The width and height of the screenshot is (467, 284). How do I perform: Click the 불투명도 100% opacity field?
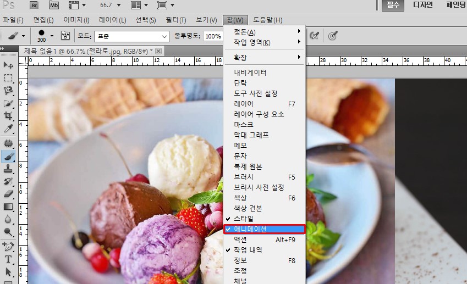(x=213, y=36)
